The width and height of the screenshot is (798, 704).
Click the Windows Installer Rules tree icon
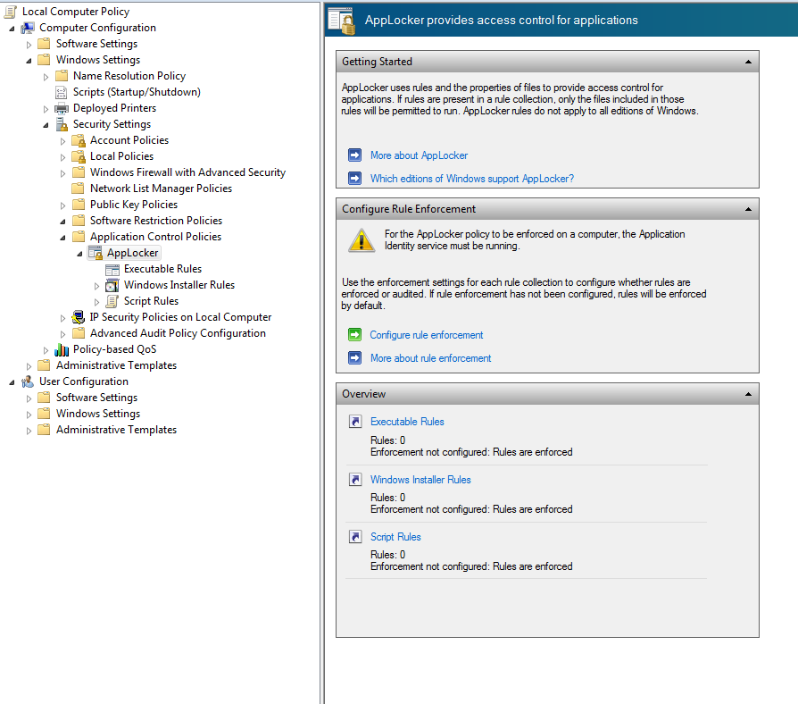112,285
